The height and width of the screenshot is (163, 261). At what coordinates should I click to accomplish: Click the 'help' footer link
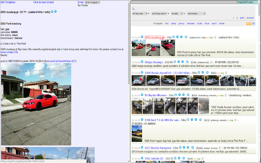tap(167, 24)
